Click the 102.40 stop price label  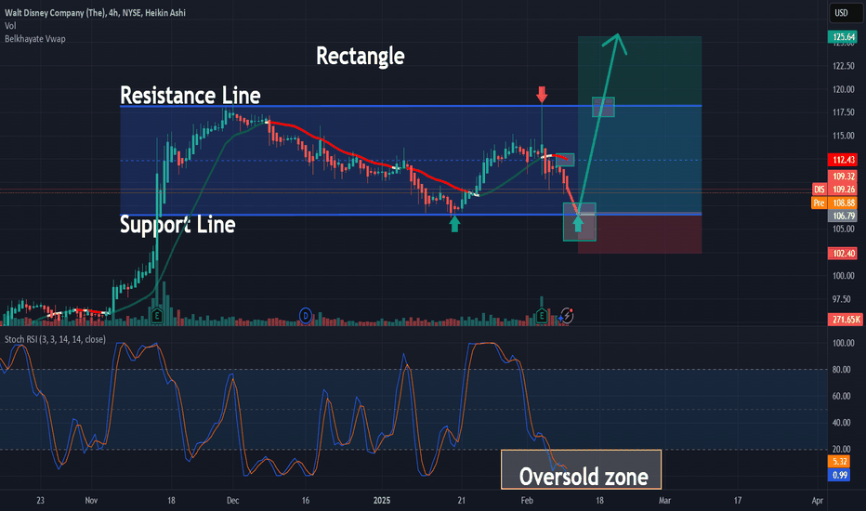[842, 254]
